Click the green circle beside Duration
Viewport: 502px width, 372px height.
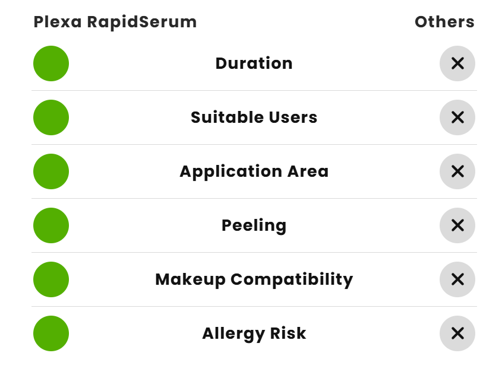click(x=51, y=63)
